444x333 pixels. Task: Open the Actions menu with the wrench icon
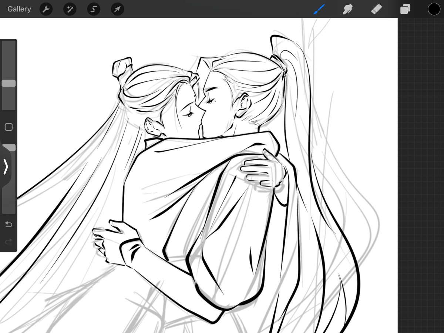(46, 9)
